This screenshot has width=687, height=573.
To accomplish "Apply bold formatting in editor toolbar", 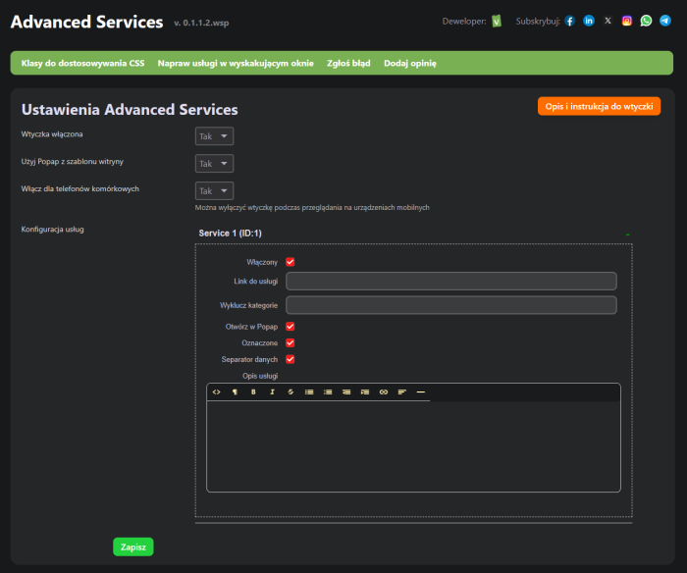I will 253,392.
